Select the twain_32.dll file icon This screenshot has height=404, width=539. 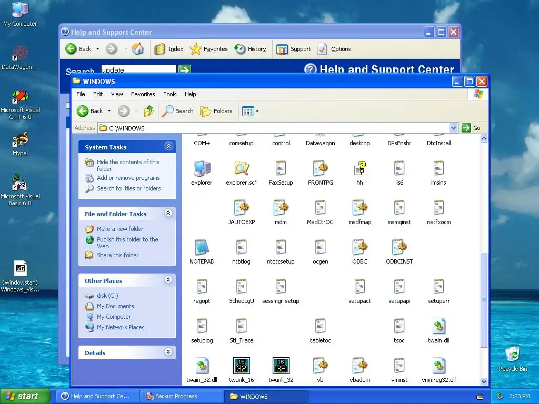[202, 366]
